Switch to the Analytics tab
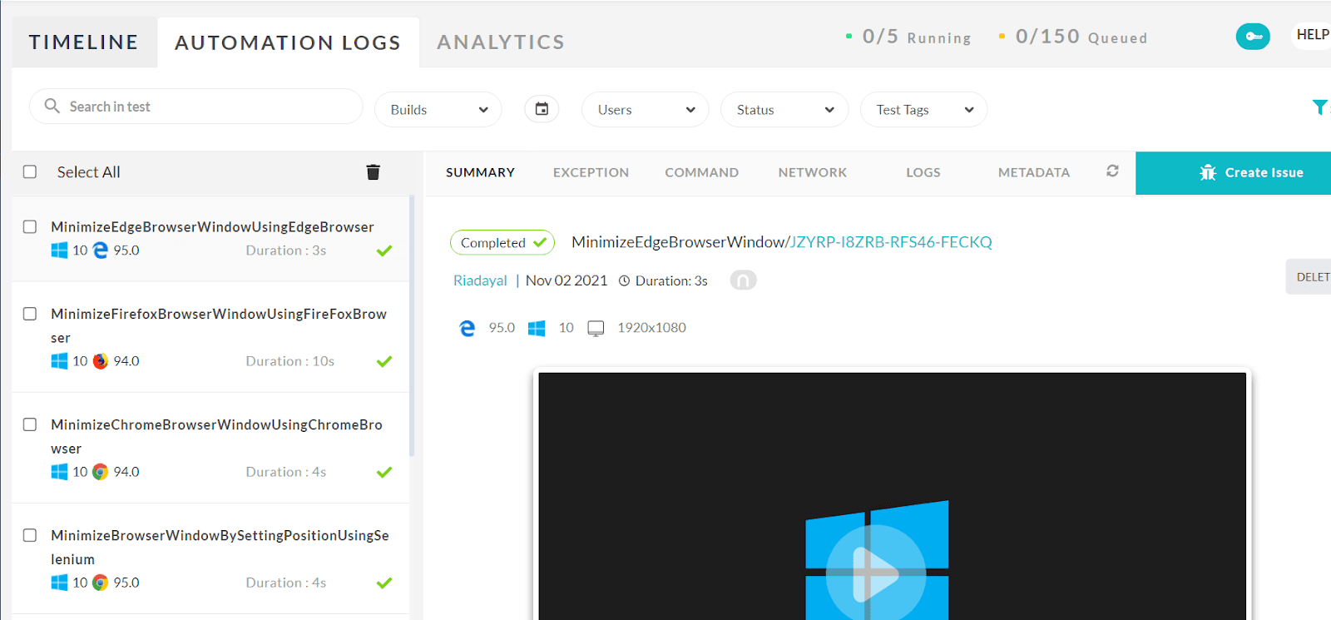 coord(500,42)
